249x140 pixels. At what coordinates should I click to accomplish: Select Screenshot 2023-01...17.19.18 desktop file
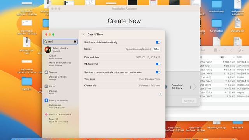tap(27, 66)
